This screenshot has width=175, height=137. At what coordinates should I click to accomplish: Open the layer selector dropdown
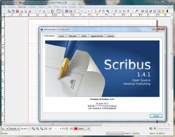[82, 129]
